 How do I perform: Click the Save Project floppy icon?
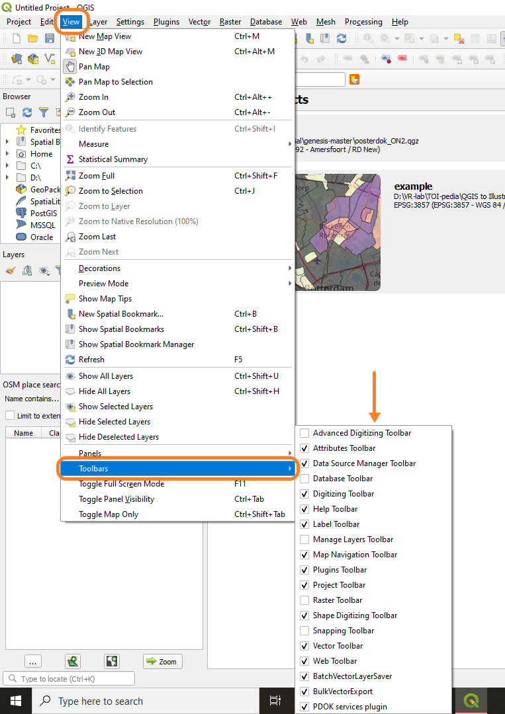pyautogui.click(x=49, y=38)
